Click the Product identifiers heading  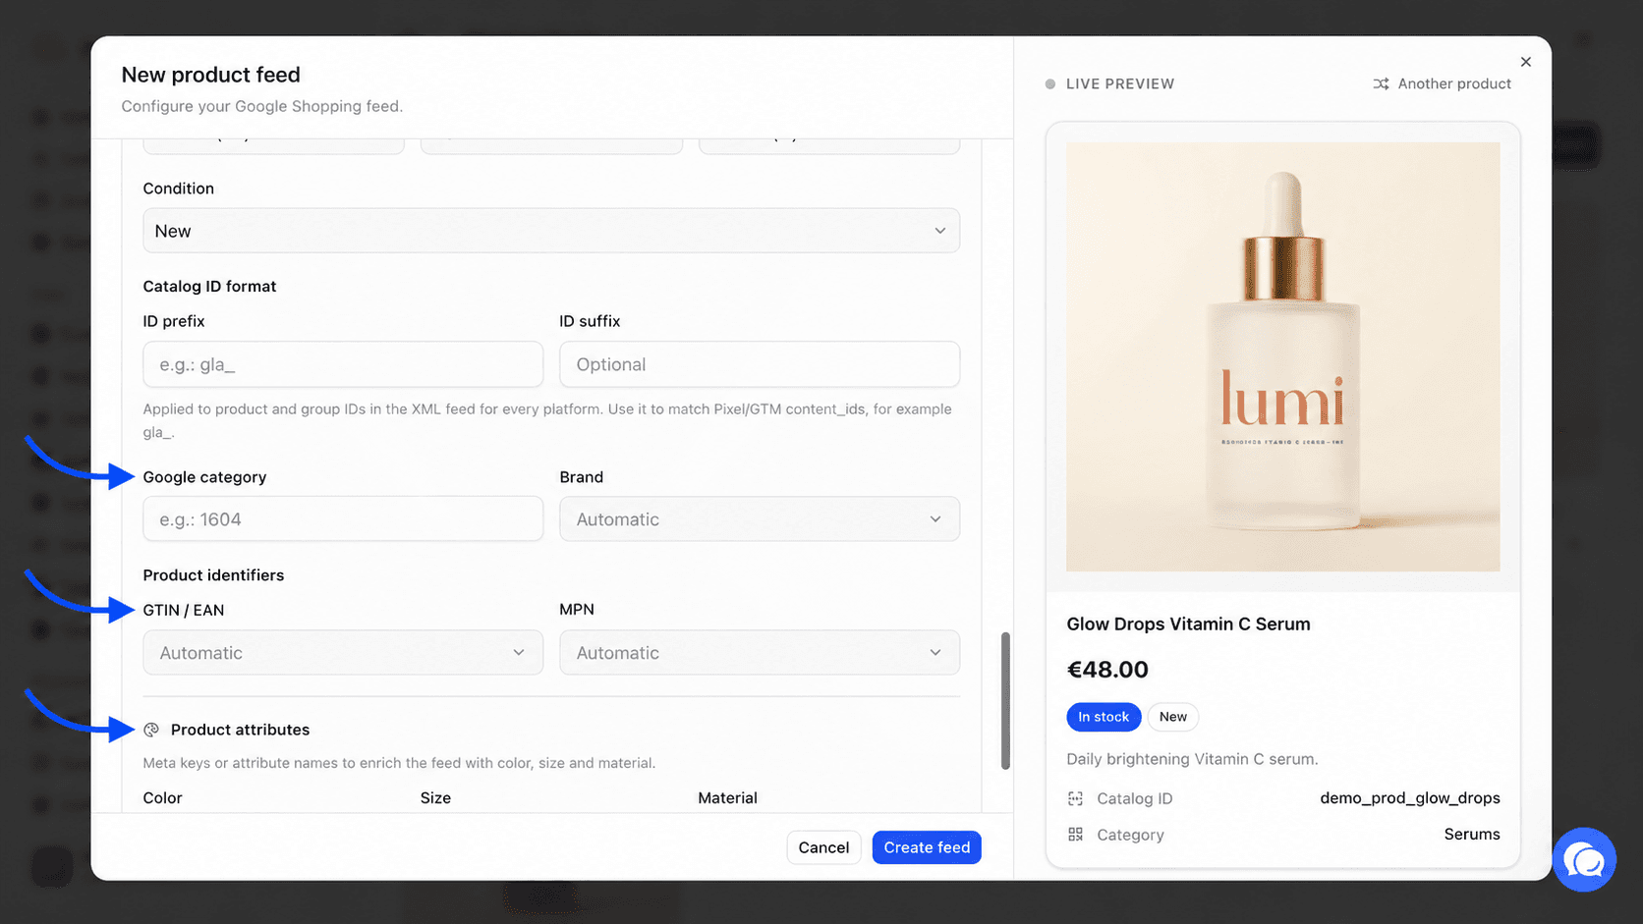pyautogui.click(x=213, y=575)
